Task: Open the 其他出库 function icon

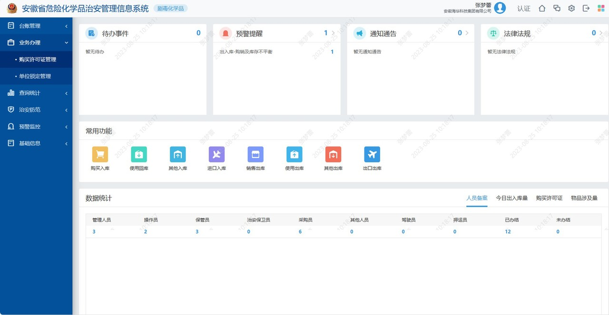Action: coord(333,154)
